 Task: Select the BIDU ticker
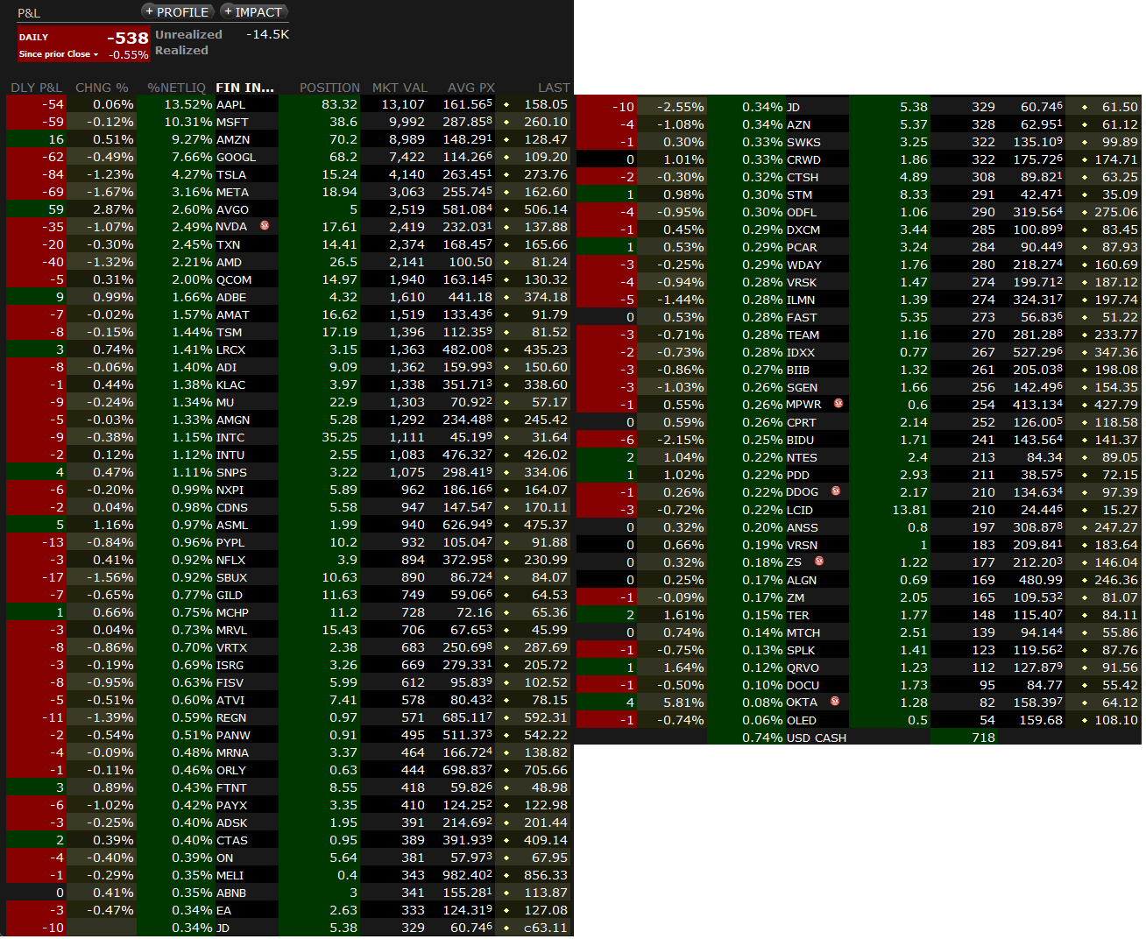click(800, 440)
